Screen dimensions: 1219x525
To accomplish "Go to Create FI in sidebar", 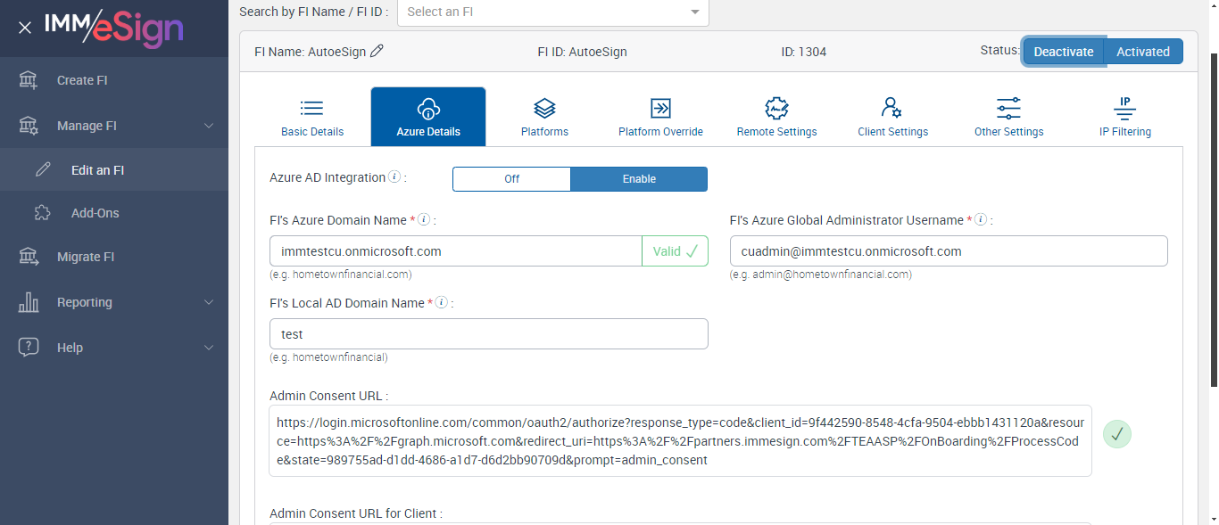I will pos(114,80).
